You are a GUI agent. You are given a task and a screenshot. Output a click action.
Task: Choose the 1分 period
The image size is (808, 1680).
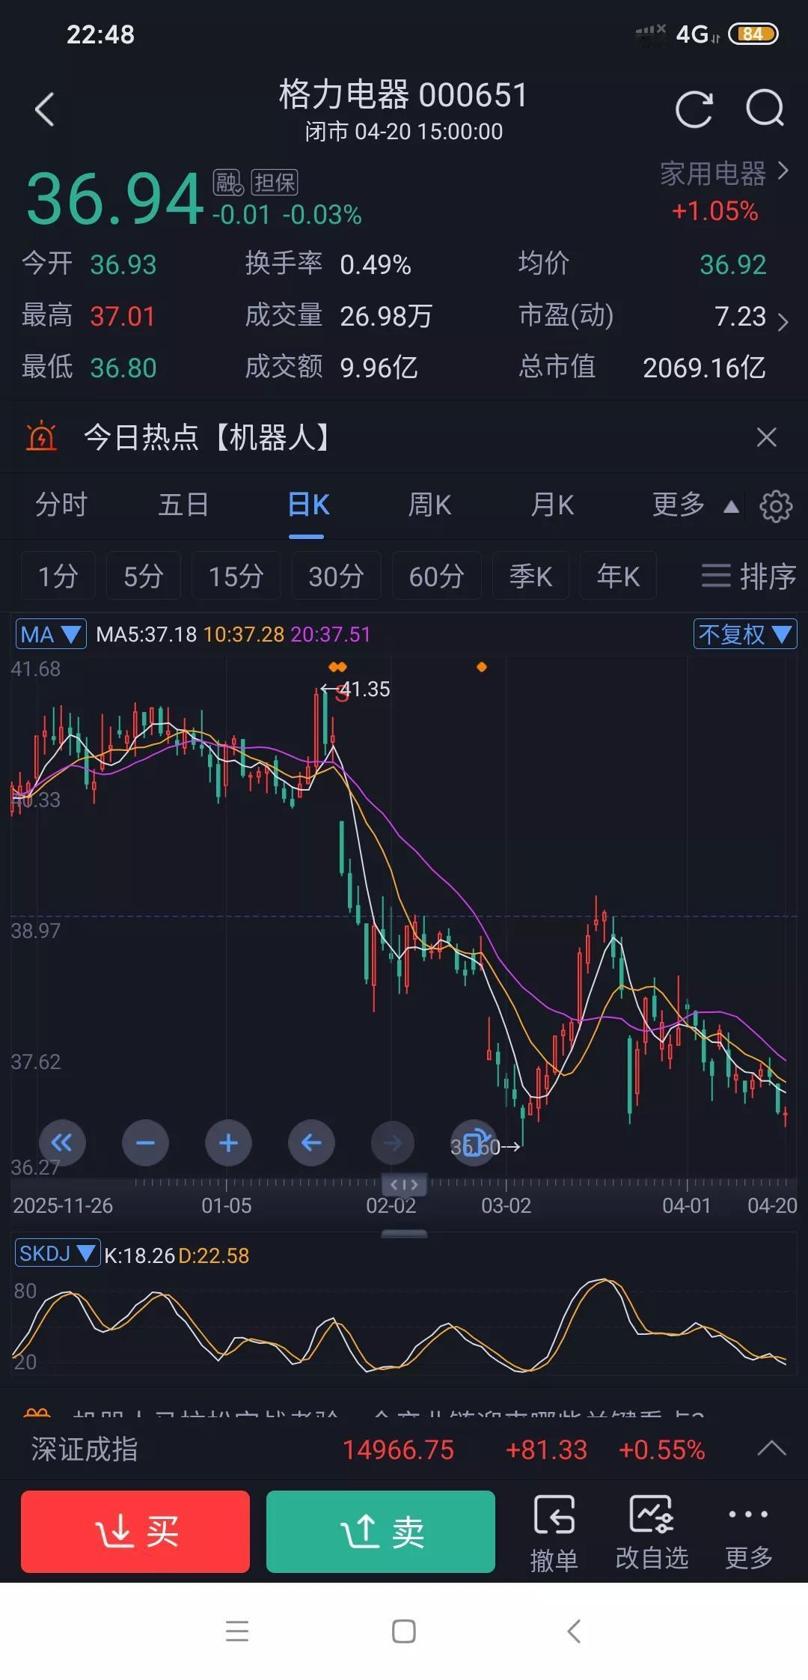(x=58, y=576)
